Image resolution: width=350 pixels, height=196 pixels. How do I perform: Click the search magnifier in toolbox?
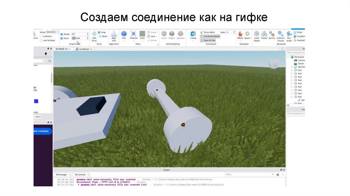click(45, 61)
